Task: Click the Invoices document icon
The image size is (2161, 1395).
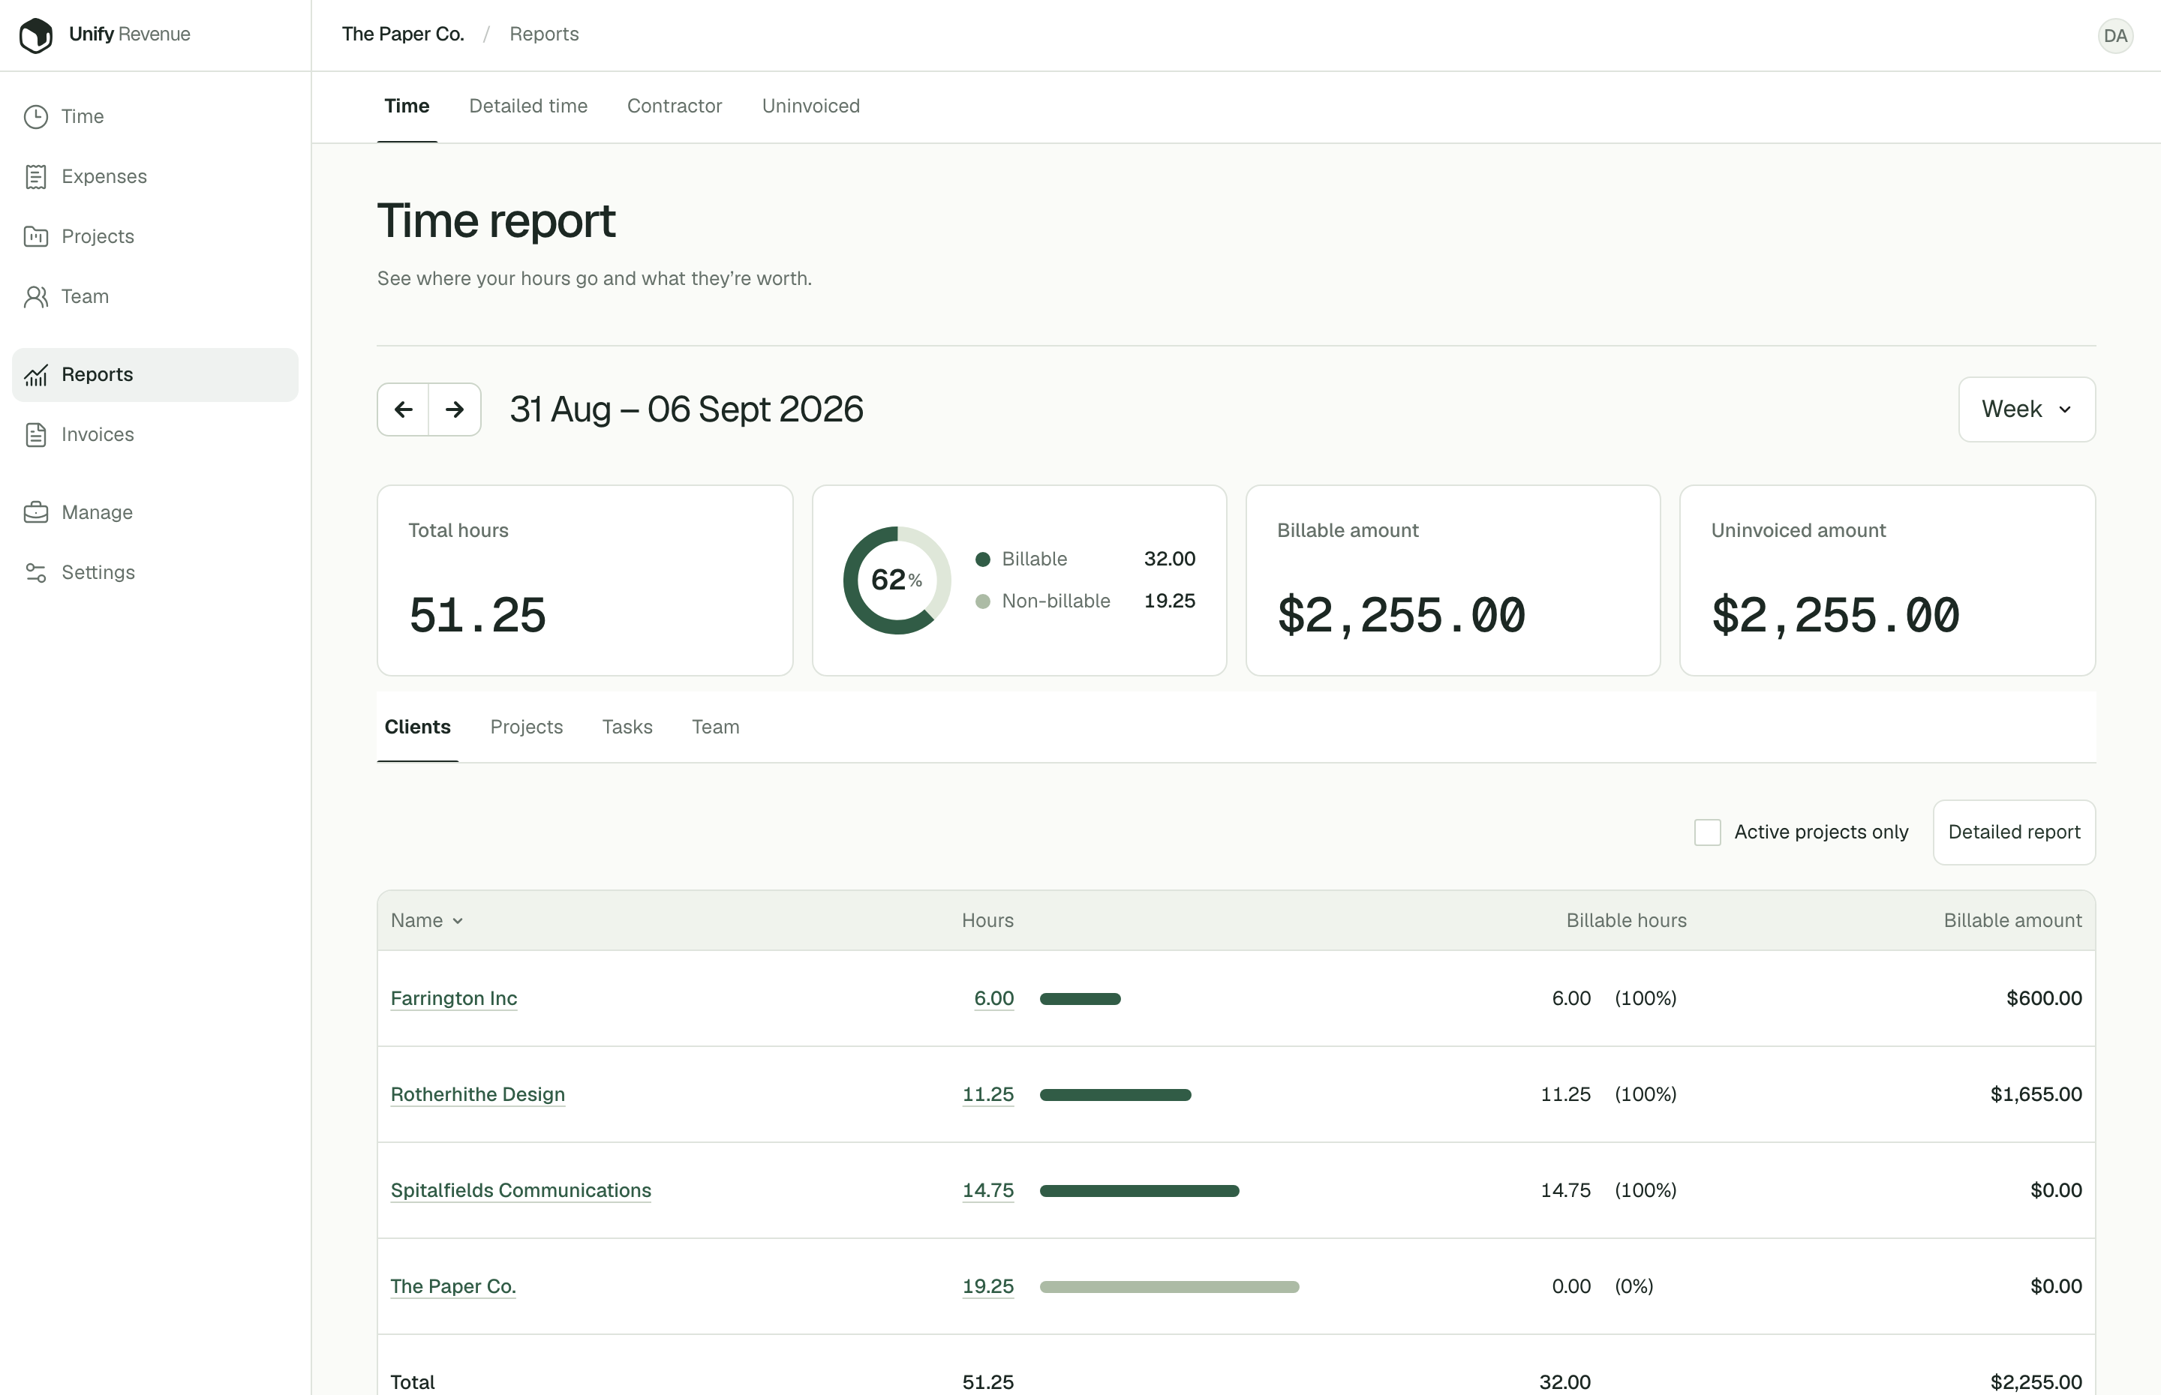Action: click(36, 435)
